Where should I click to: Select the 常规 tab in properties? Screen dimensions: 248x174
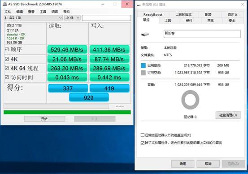click(146, 20)
